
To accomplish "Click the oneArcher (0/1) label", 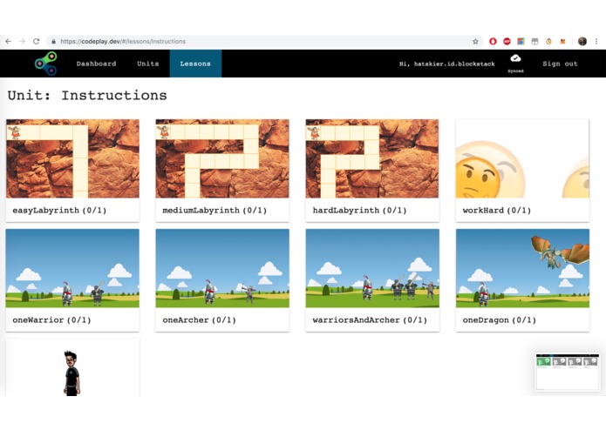I will click(200, 319).
